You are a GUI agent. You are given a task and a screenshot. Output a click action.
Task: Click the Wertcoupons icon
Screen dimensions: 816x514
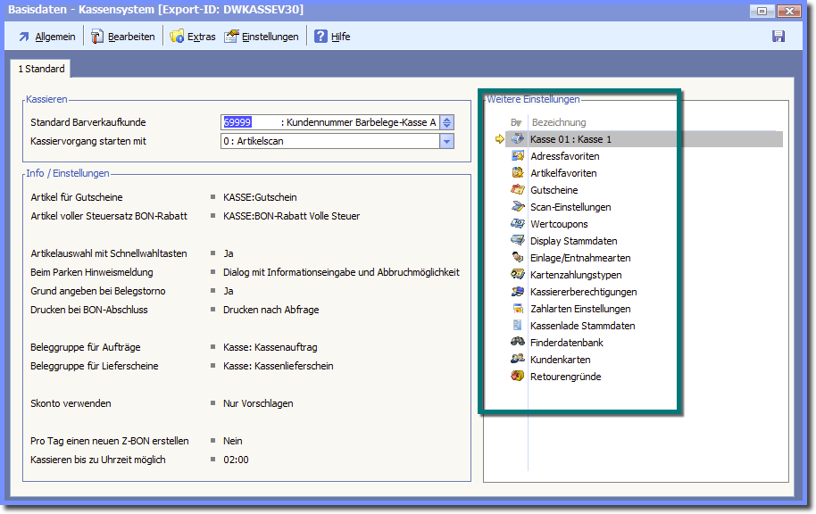517,224
